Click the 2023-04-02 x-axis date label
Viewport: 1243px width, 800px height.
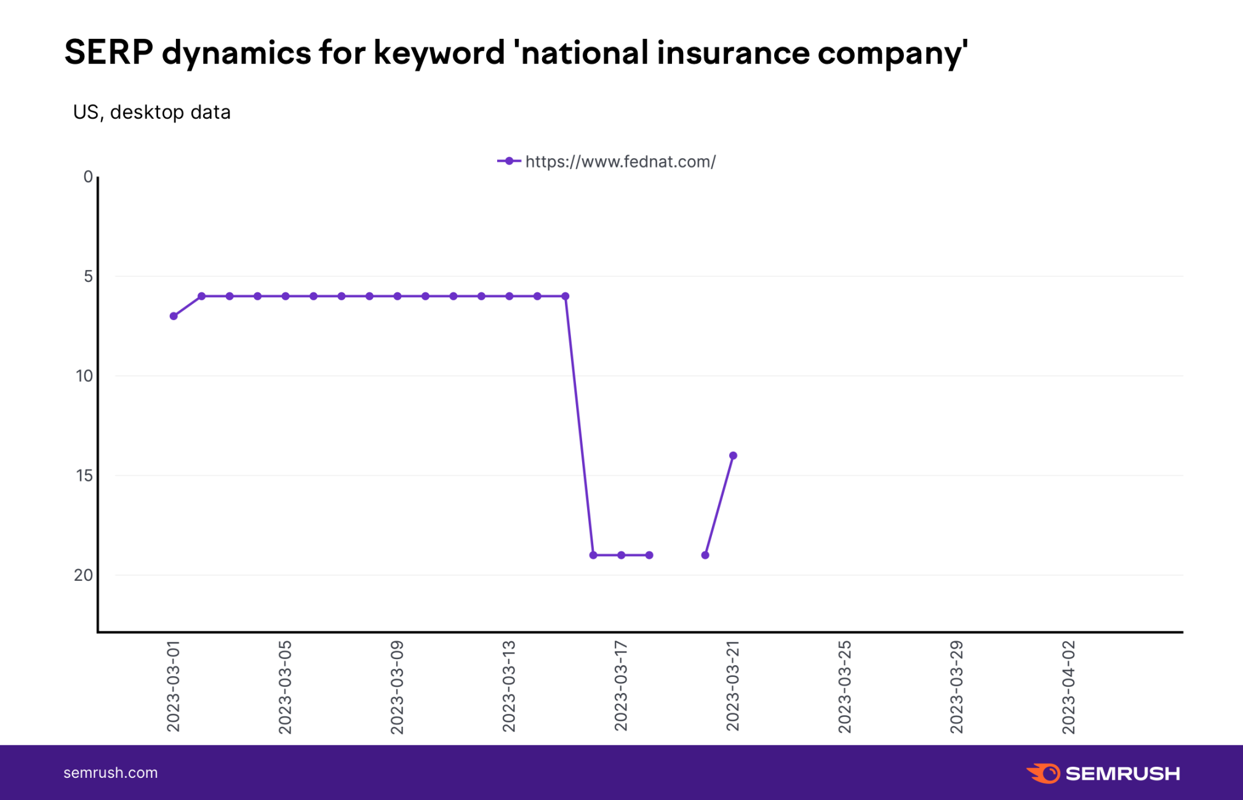[1069, 687]
